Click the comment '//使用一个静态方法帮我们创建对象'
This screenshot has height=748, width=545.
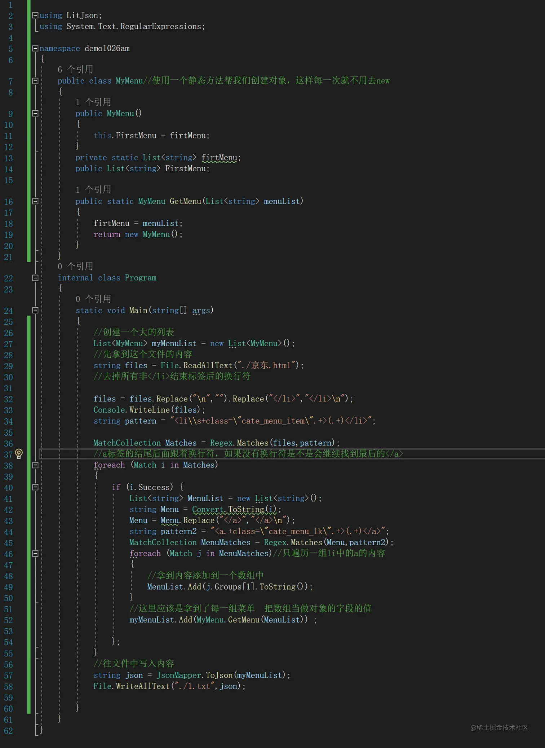[216, 80]
